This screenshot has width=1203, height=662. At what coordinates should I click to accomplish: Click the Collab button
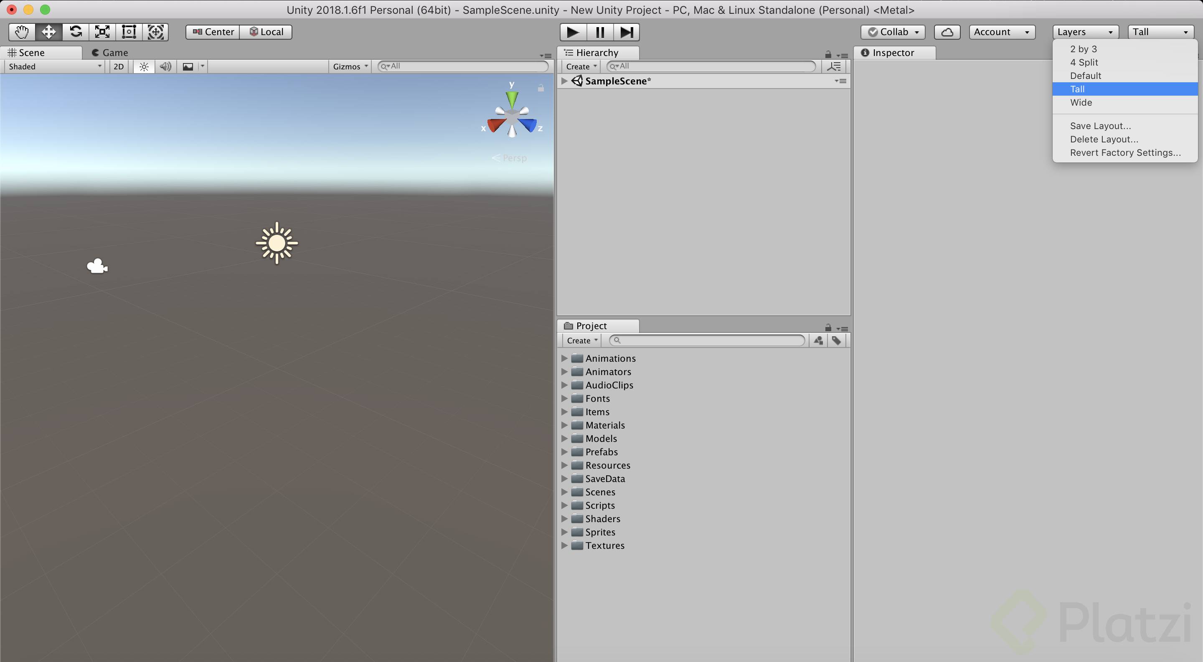[893, 32]
